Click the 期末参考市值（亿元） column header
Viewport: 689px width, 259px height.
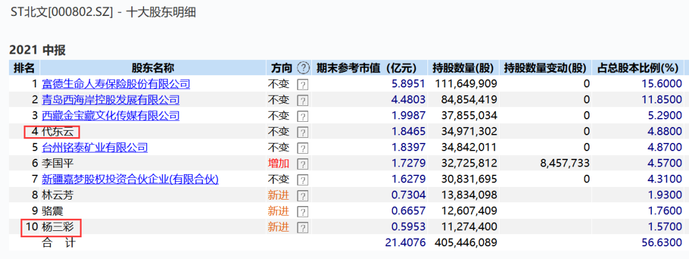[x=369, y=68]
